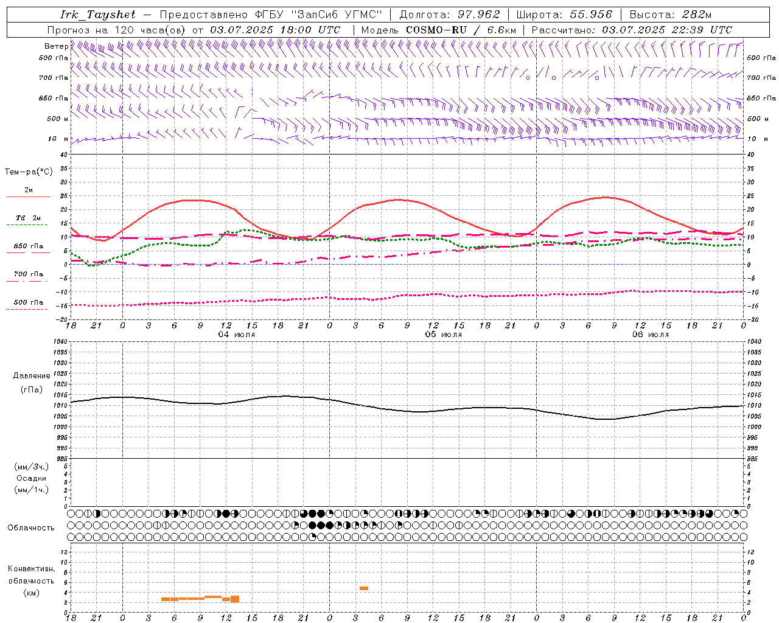Click the Ветер label of the wind panel

pyautogui.click(x=57, y=46)
